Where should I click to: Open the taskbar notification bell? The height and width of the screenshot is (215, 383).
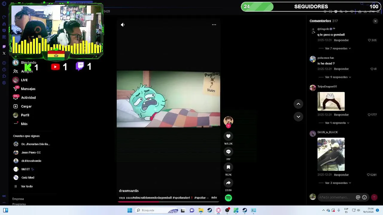point(378,211)
